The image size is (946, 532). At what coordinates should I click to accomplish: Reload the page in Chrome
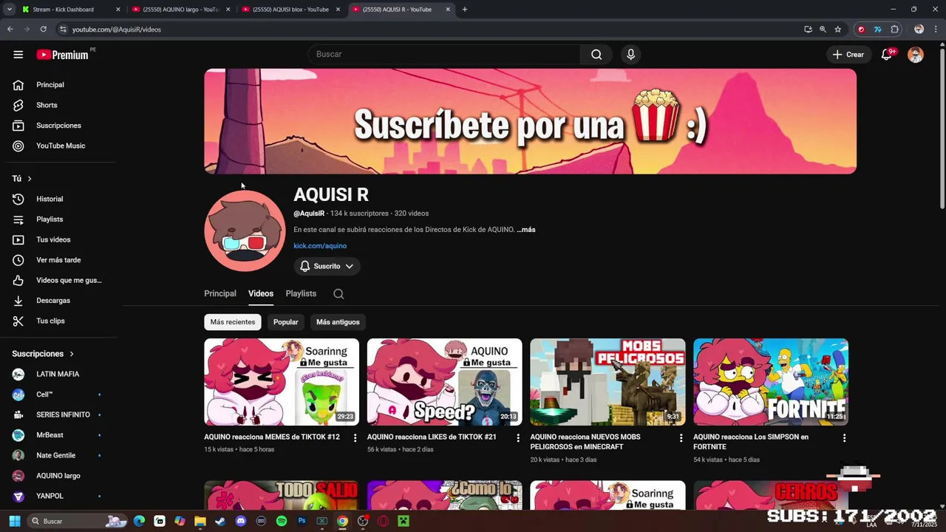tap(44, 30)
